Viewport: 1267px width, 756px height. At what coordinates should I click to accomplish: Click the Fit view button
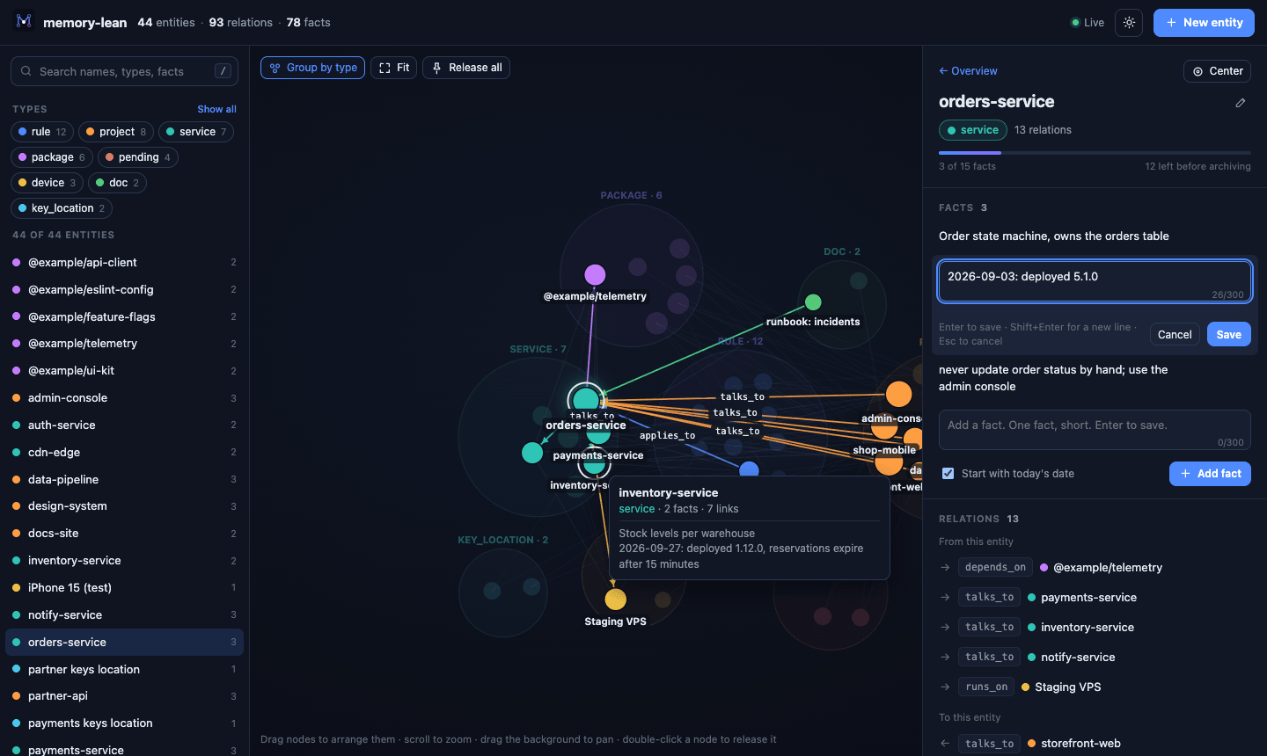point(393,68)
